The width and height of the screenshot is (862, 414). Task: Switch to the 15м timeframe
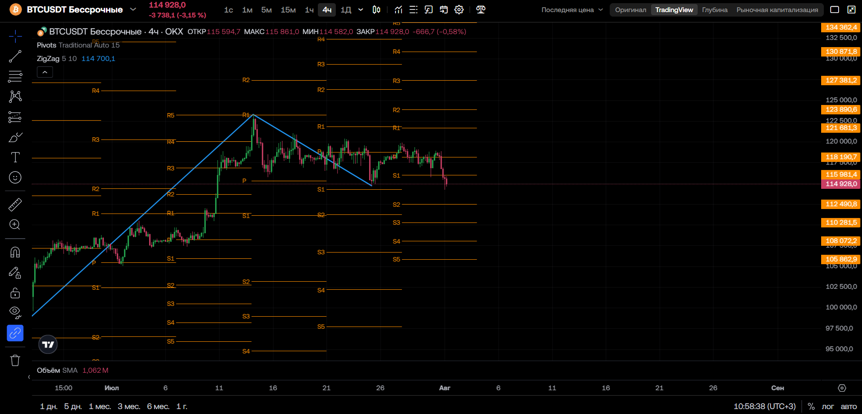[288, 10]
